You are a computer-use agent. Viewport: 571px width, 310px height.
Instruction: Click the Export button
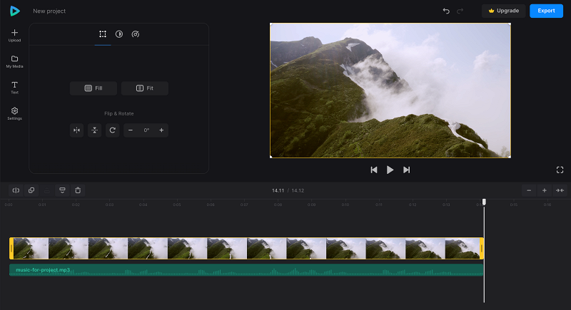pos(546,11)
